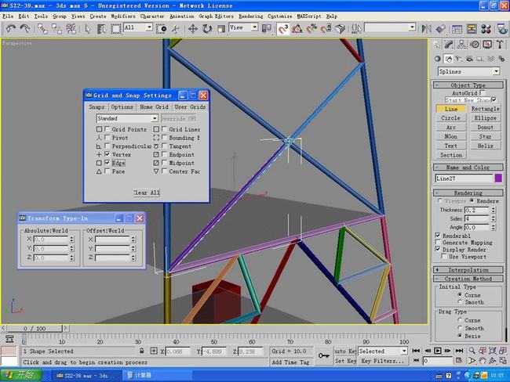
Task: Enable the Grid Points snap checkbox
Action: pyautogui.click(x=107, y=129)
